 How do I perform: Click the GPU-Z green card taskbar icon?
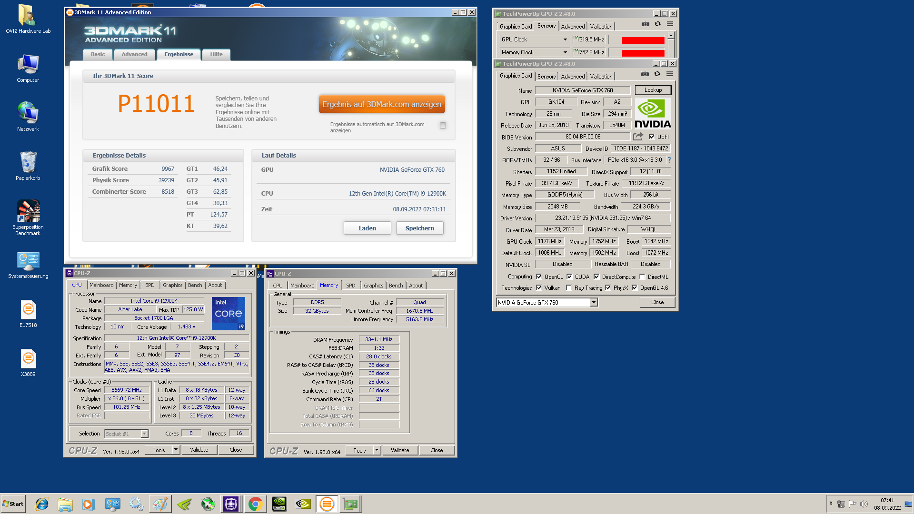(x=350, y=504)
